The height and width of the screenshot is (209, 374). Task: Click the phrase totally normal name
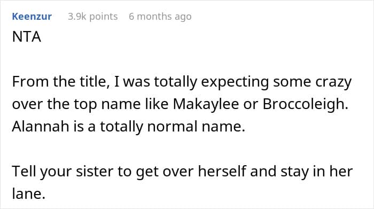173,127
